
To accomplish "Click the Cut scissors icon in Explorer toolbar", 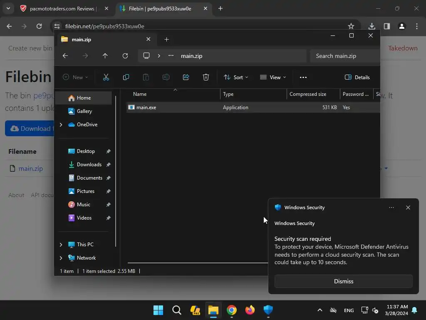I will click(x=106, y=77).
